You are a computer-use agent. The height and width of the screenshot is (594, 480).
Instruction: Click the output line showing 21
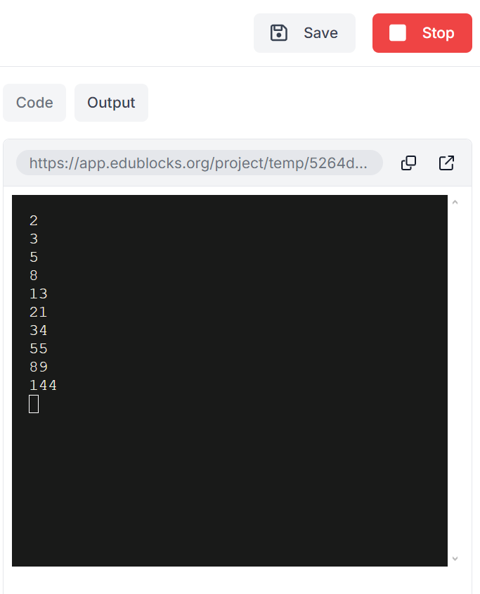[x=39, y=312]
